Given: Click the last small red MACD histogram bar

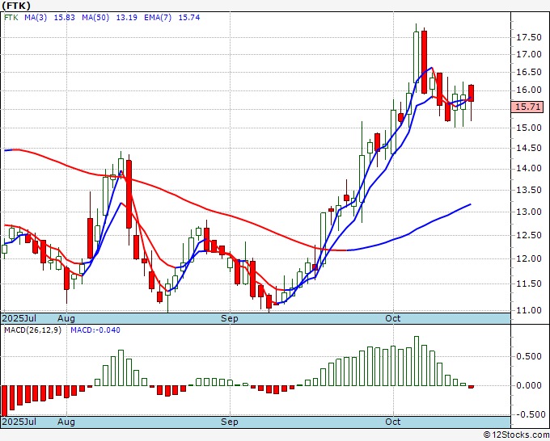Looking at the screenshot, I should [471, 387].
